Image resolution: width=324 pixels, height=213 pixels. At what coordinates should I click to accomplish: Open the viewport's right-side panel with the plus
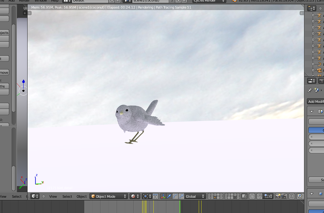pos(302,13)
